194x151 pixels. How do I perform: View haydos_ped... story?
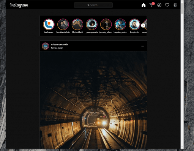pyautogui.click(x=120, y=24)
